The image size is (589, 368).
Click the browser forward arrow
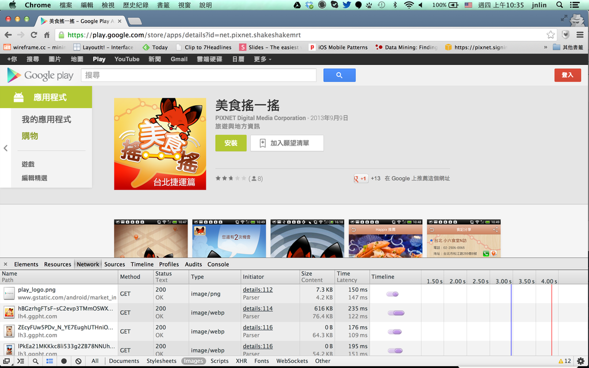[x=21, y=35]
